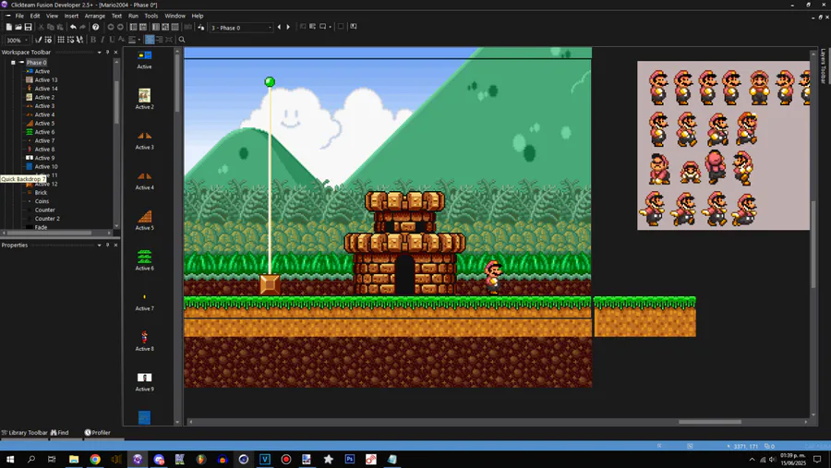
Task: Go to previous frame with left arrow
Action: (x=279, y=27)
